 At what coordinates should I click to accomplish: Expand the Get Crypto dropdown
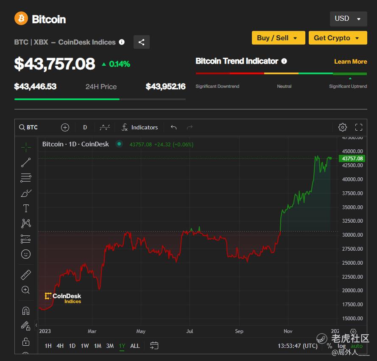click(x=338, y=38)
